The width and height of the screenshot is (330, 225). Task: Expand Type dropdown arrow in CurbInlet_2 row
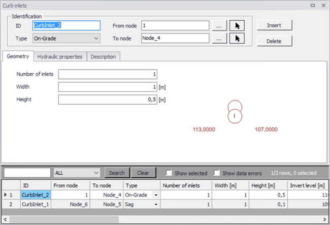[x=156, y=195]
